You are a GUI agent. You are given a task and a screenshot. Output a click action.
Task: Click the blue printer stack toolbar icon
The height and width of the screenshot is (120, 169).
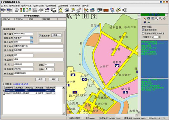[92, 10]
